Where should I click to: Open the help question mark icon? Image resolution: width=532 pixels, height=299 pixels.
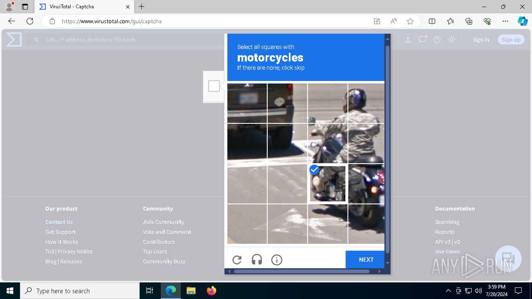pos(437,39)
